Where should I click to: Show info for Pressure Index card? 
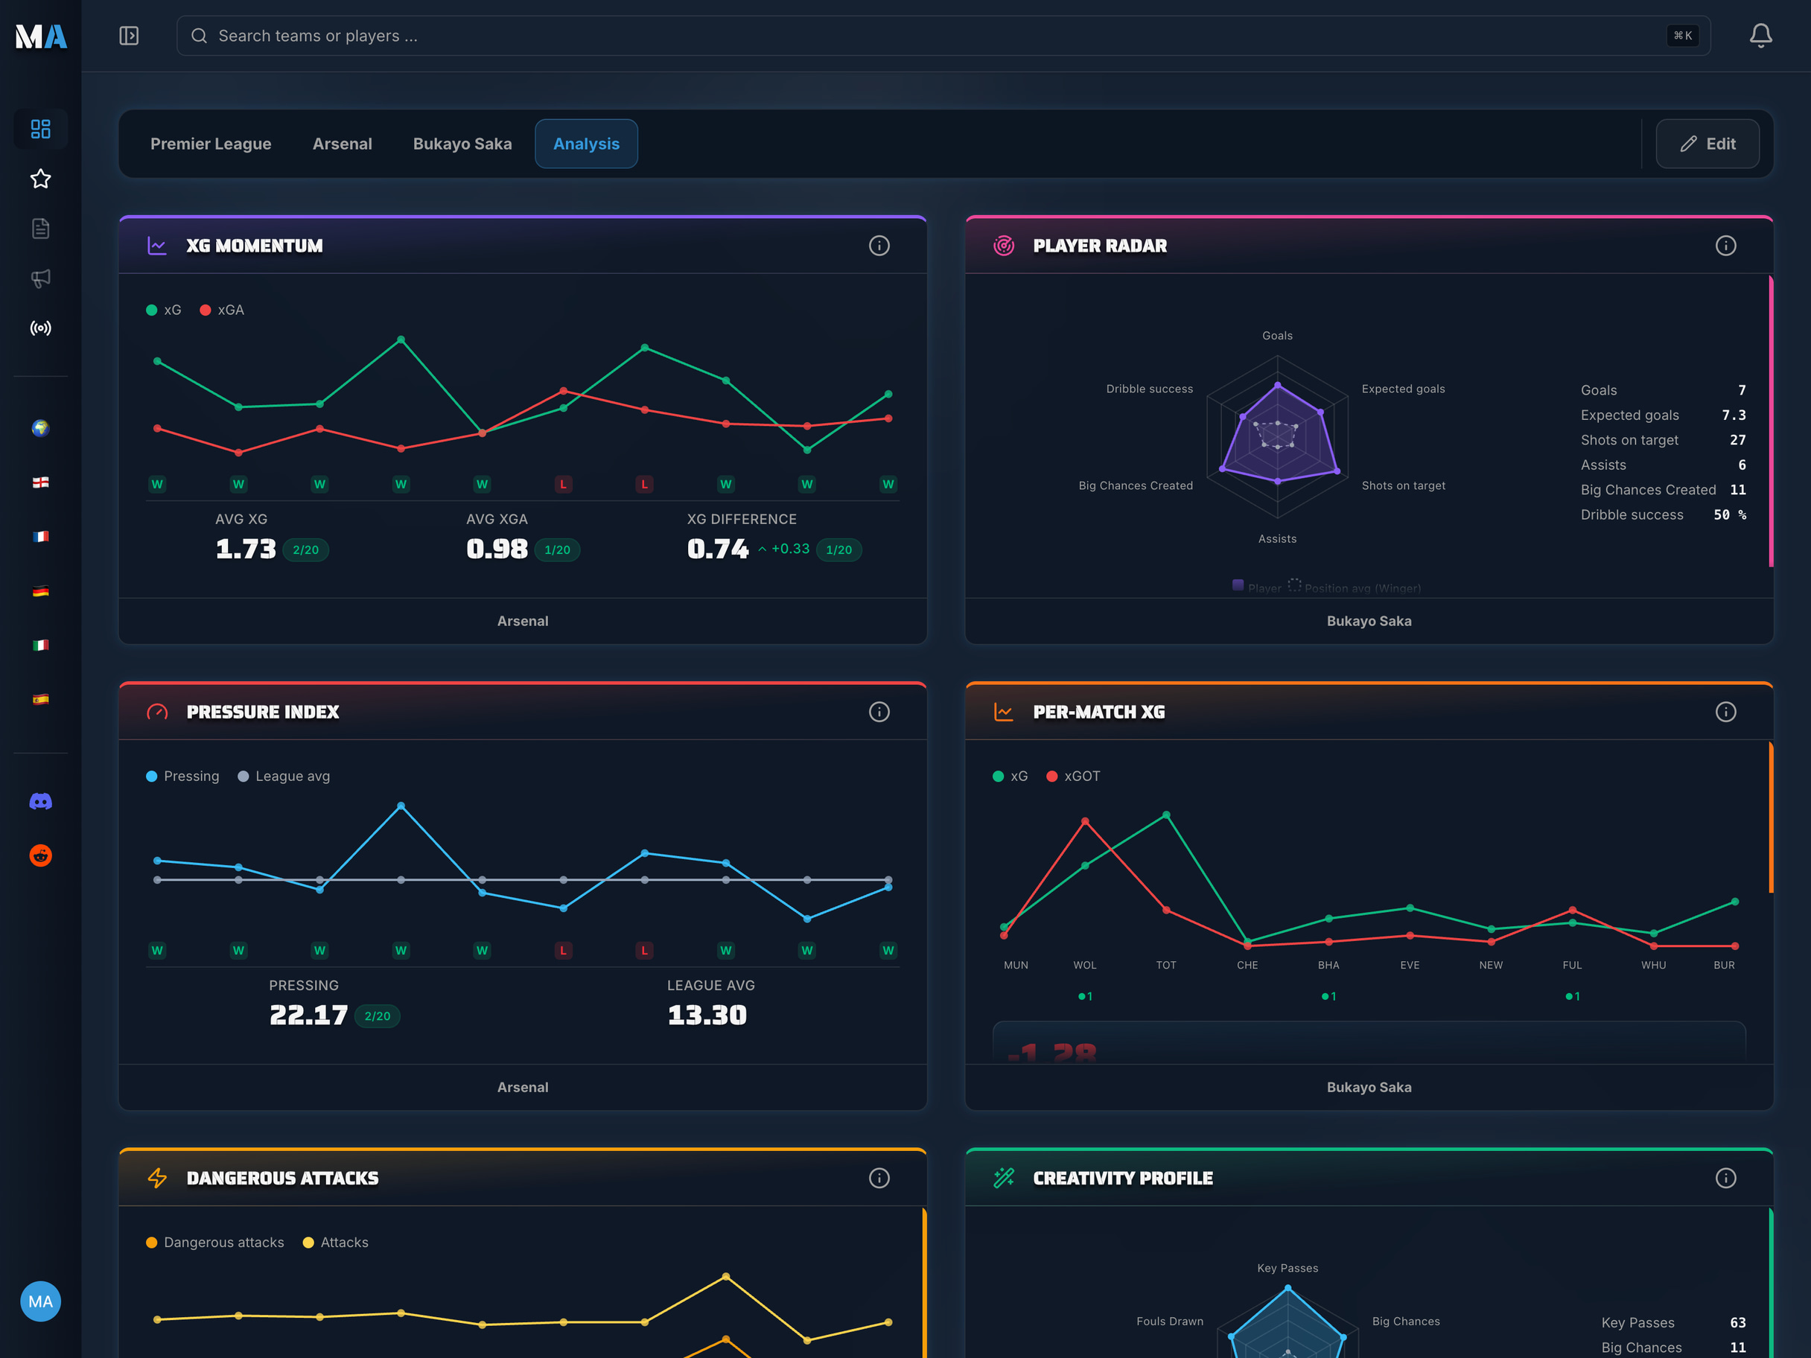(879, 713)
